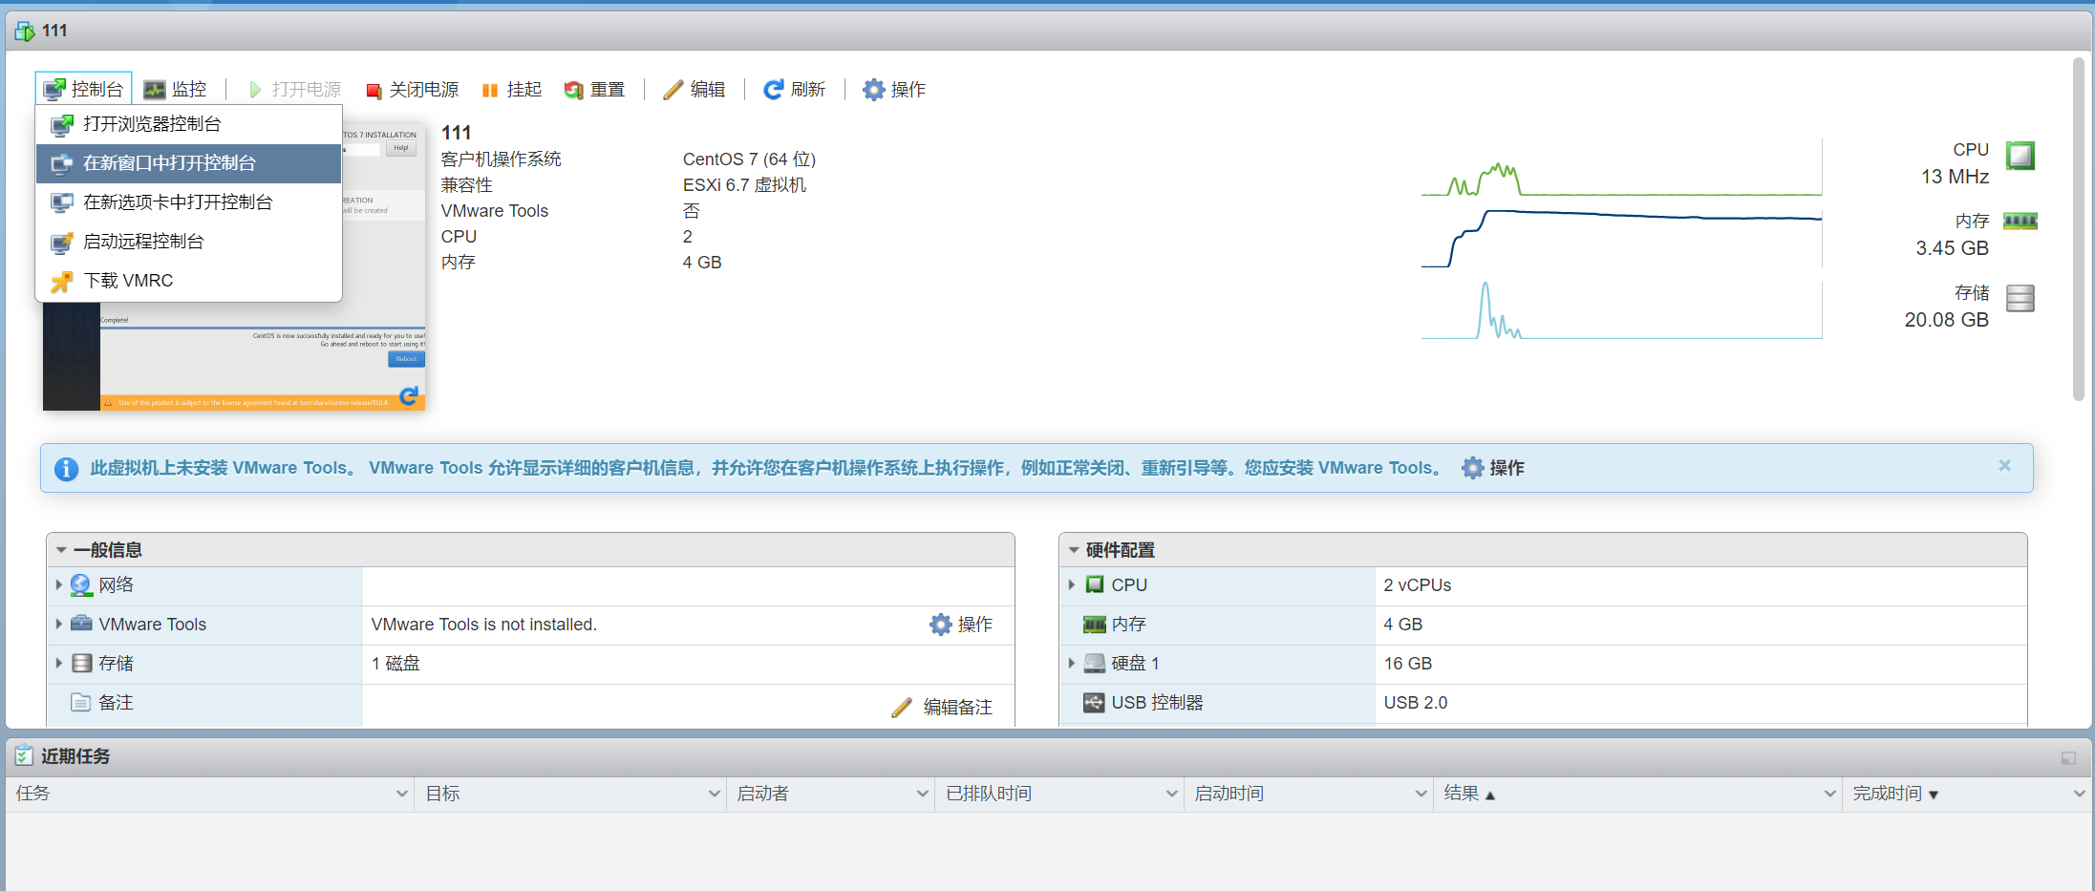The width and height of the screenshot is (2095, 891).
Task: Expand the Network (网络) row
Action: click(59, 584)
